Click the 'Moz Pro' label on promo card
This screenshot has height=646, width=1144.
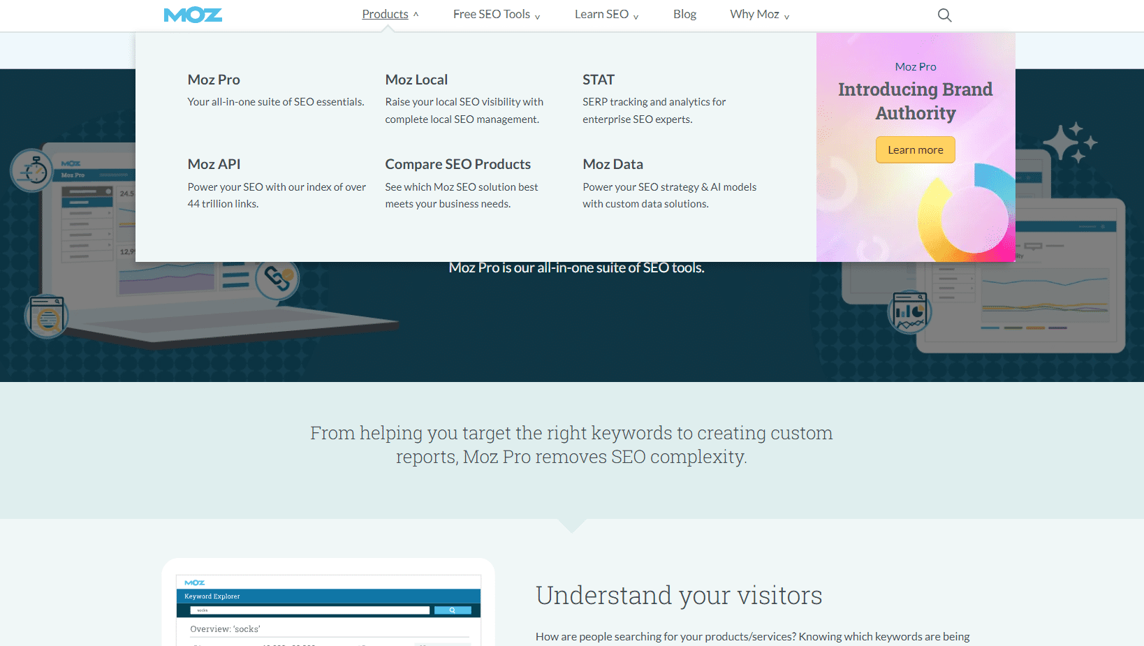[x=916, y=66]
